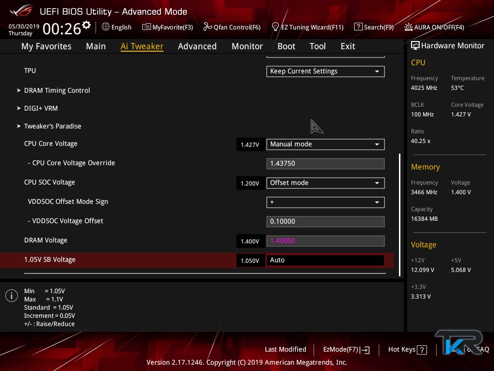Click the 16384 MB capacity value

[425, 219]
